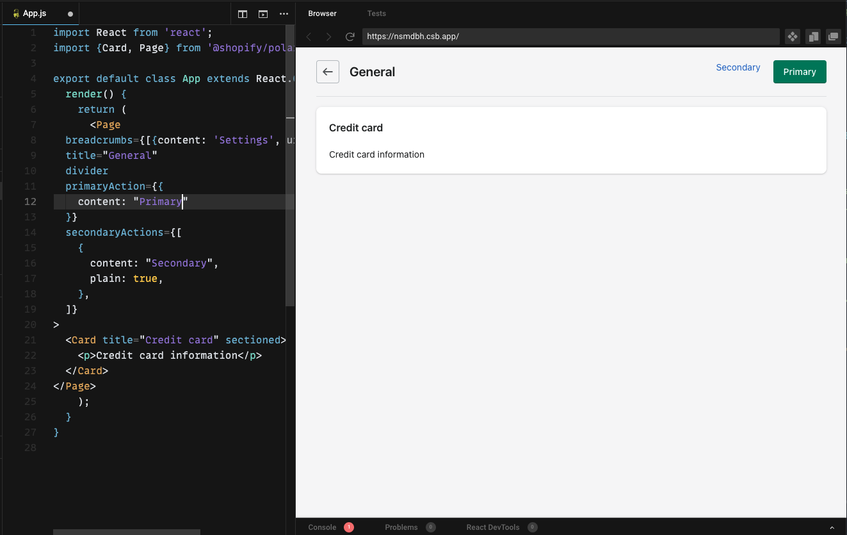The width and height of the screenshot is (847, 535).
Task: Click 'primaryAction' on line 11
Action: pos(105,186)
